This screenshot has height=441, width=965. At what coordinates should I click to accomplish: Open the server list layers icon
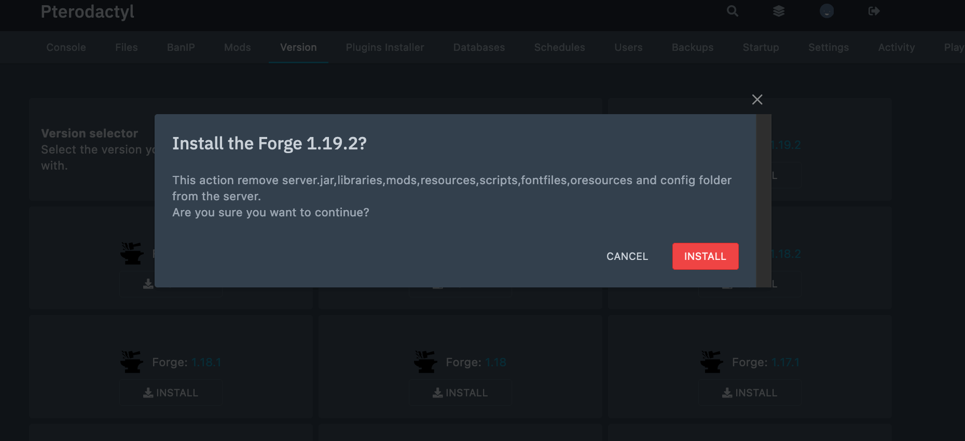779,11
